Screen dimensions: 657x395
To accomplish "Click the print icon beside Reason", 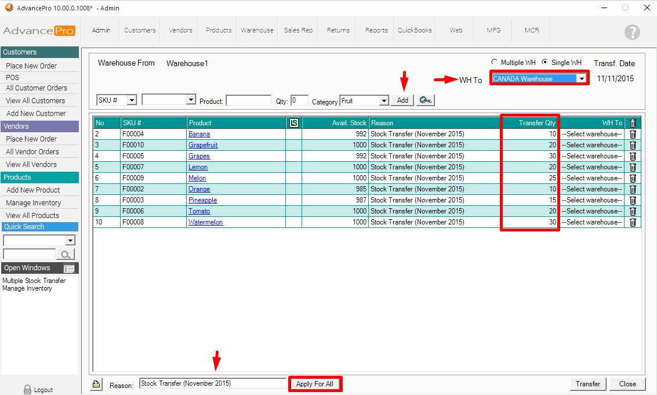I will pos(96,384).
